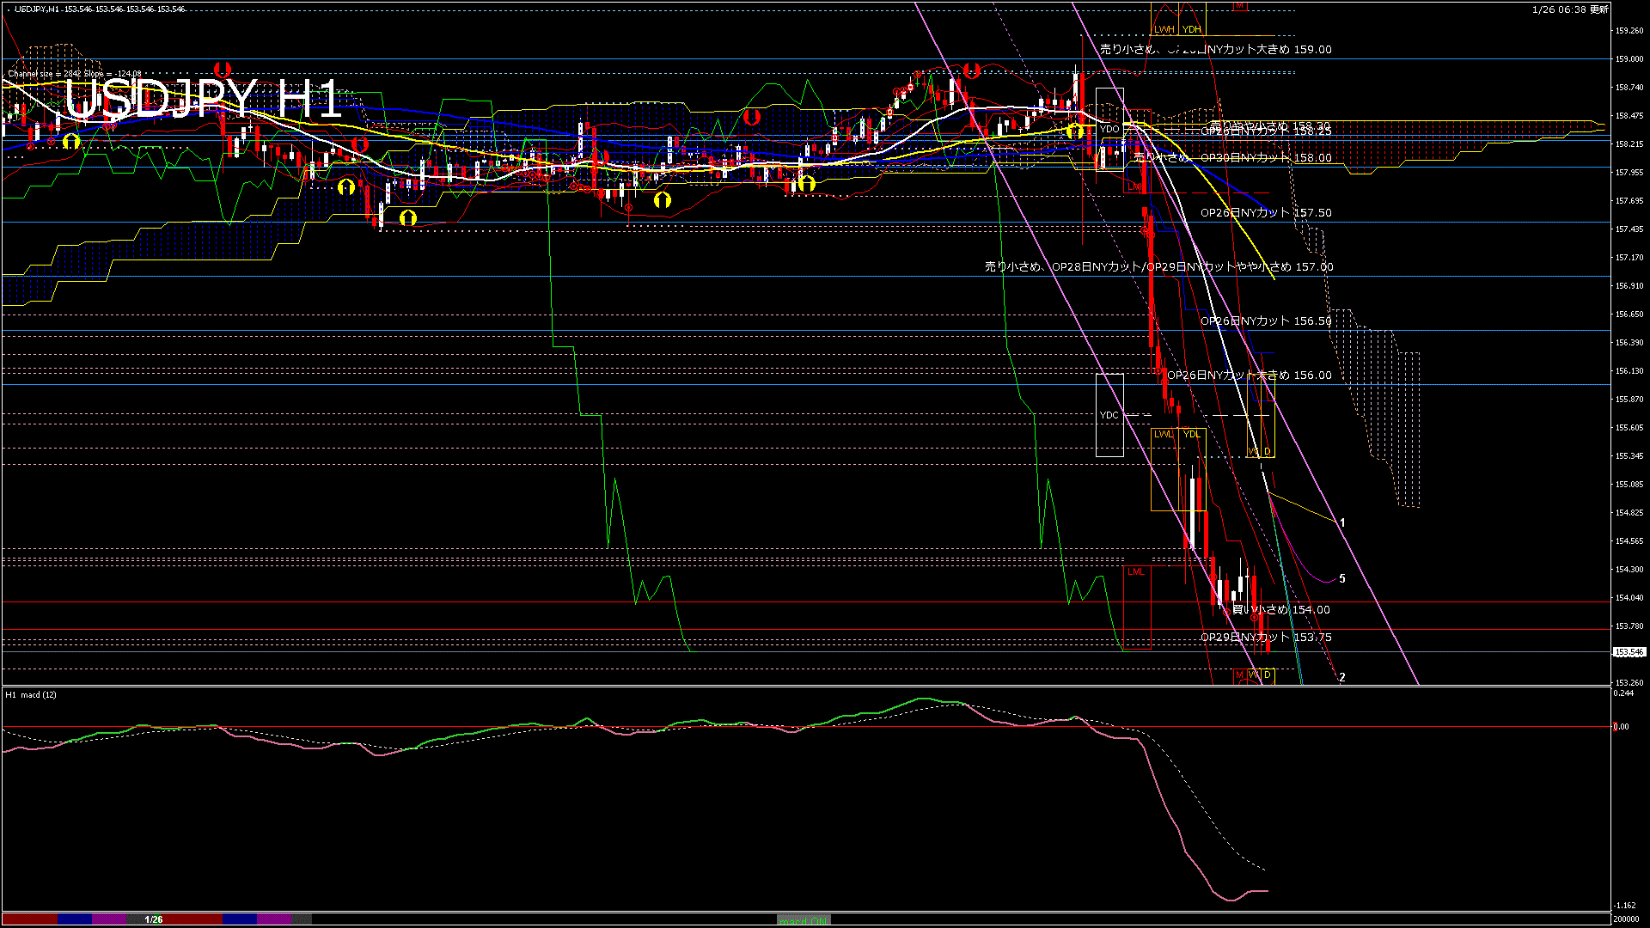The height and width of the screenshot is (928, 1650).
Task: Click the yellow YDL level marker
Action: coord(1191,434)
